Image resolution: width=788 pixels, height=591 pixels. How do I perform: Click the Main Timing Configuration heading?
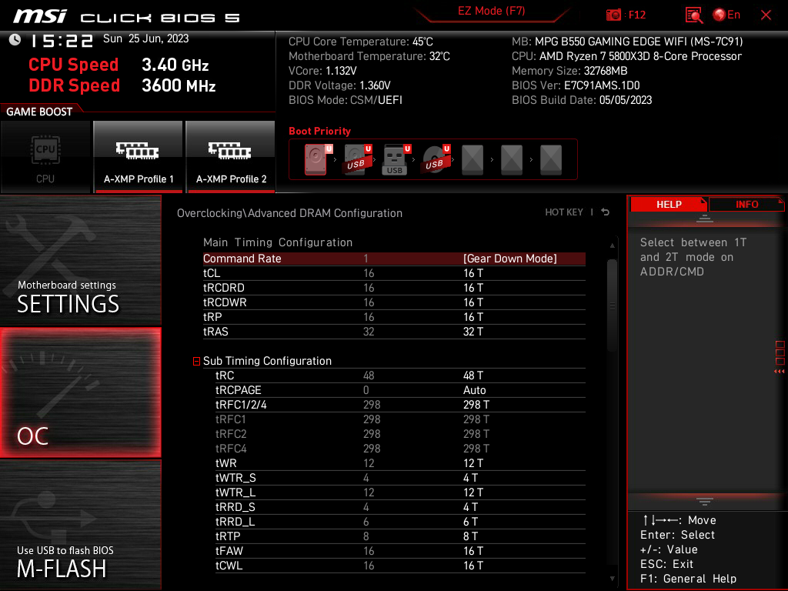(x=278, y=242)
